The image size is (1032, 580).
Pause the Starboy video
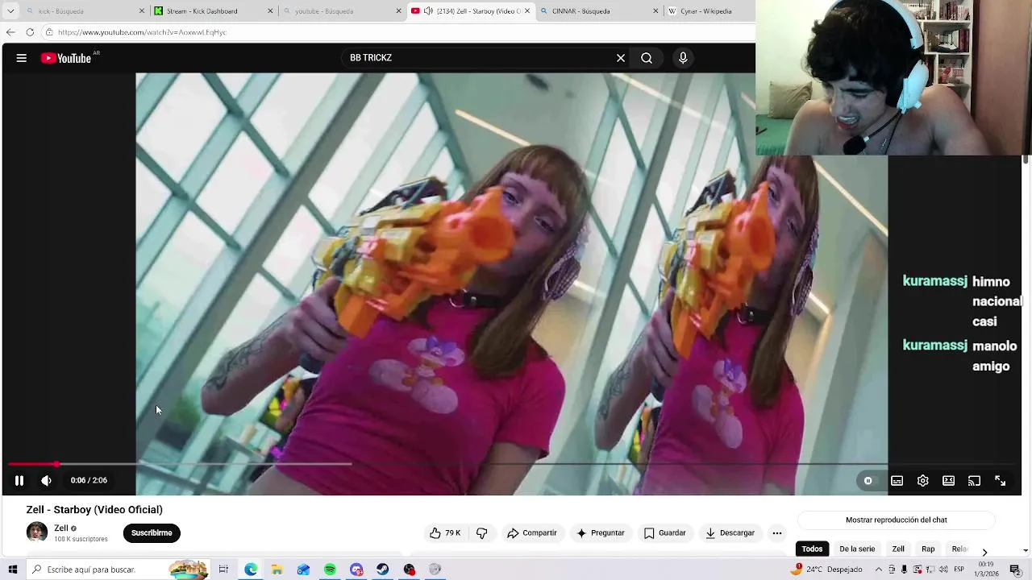click(19, 480)
